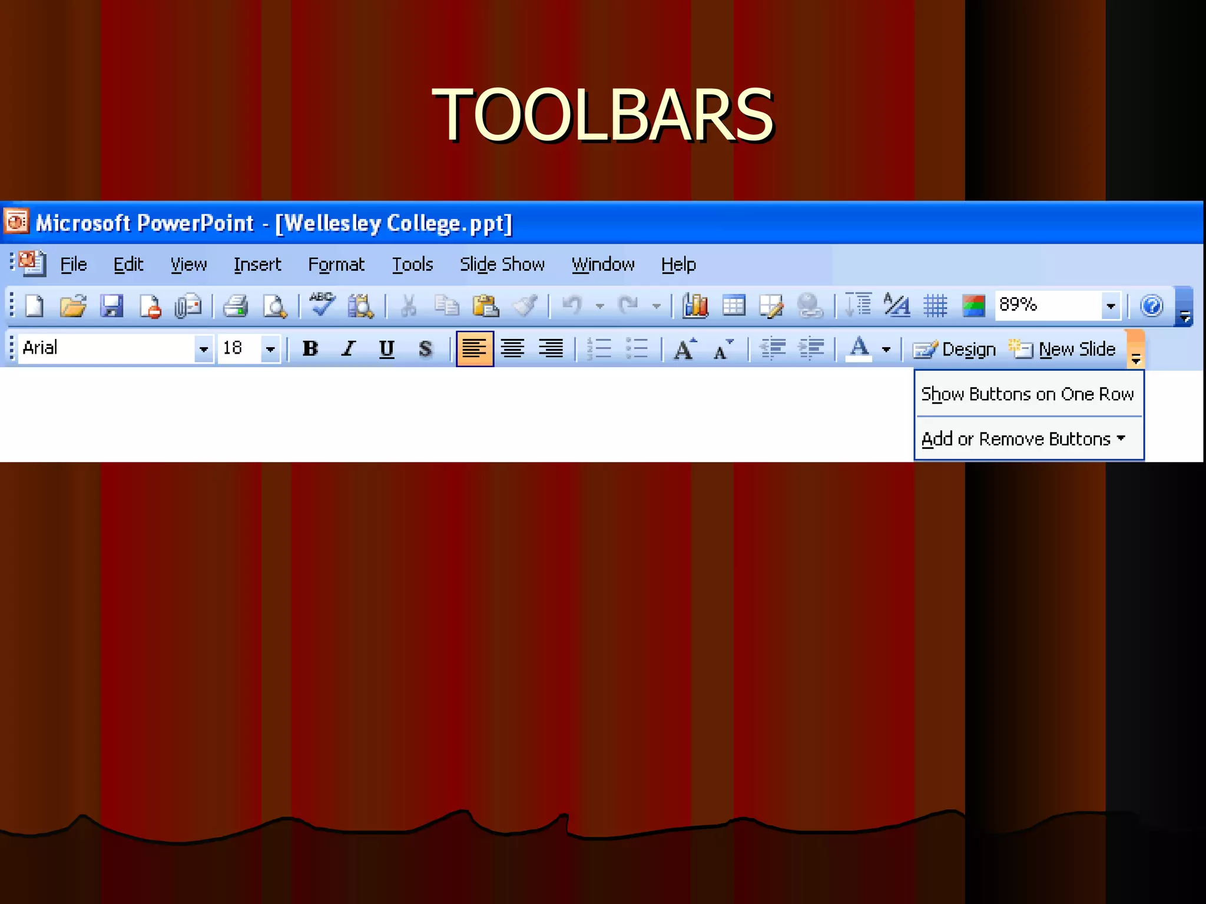1206x904 pixels.
Task: Click the E-mail as attachment icon
Action: (x=188, y=306)
